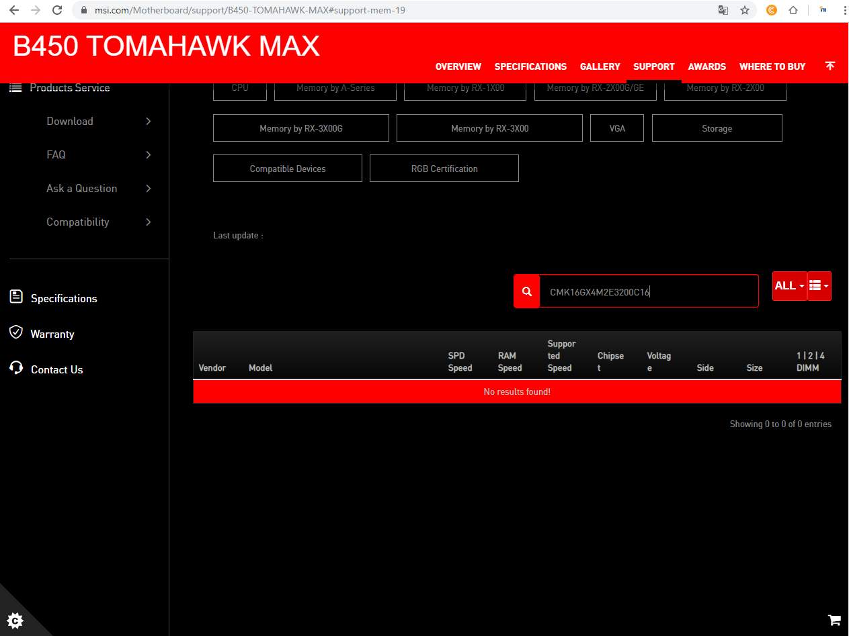The image size is (849, 636).
Task: Sort table by Vendor column
Action: click(212, 367)
